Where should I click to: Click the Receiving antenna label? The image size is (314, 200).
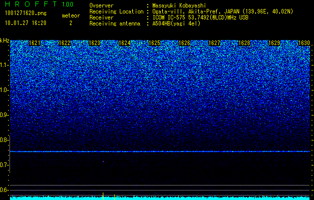(x=115, y=23)
